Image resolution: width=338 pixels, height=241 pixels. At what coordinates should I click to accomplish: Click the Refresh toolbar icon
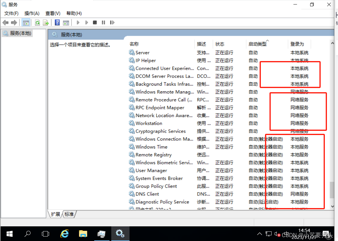coord(37,22)
